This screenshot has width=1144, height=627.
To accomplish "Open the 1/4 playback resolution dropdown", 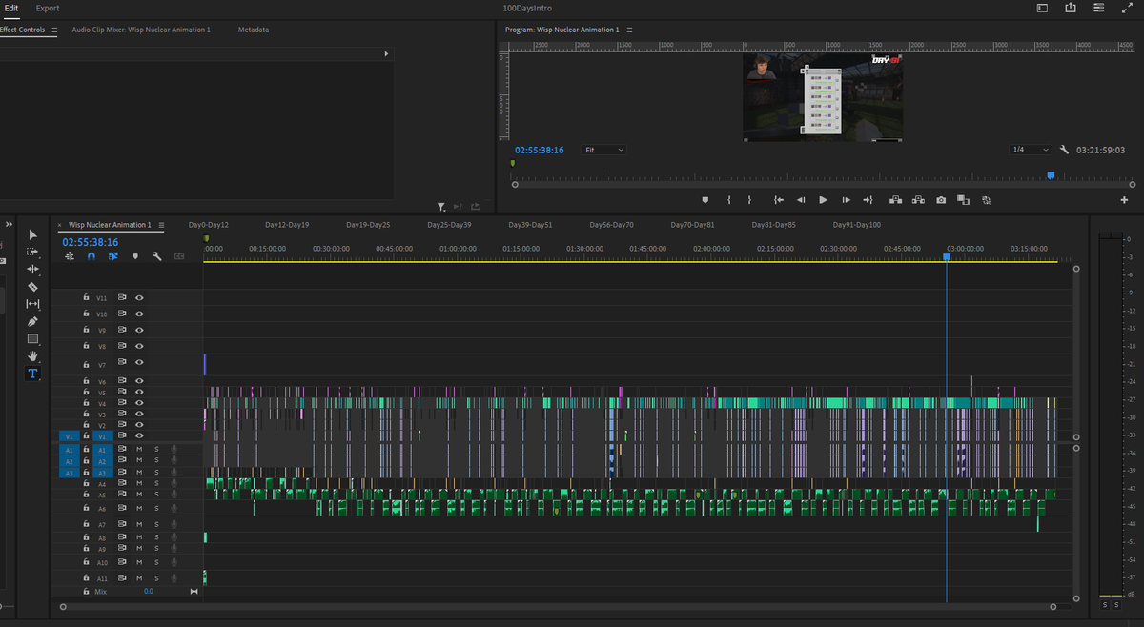I will [x=1030, y=150].
